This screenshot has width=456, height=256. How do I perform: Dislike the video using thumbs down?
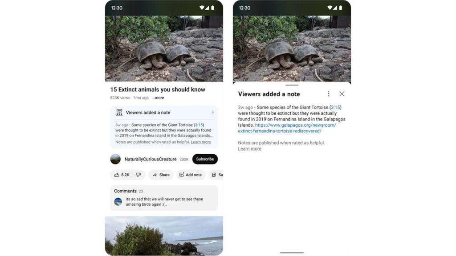(x=138, y=175)
